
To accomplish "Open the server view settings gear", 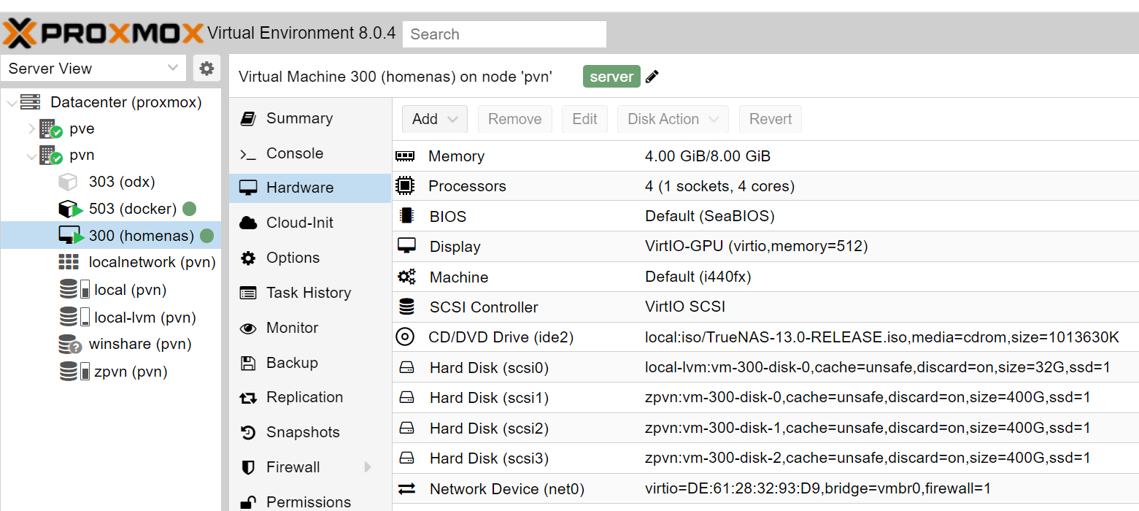I will pos(206,69).
